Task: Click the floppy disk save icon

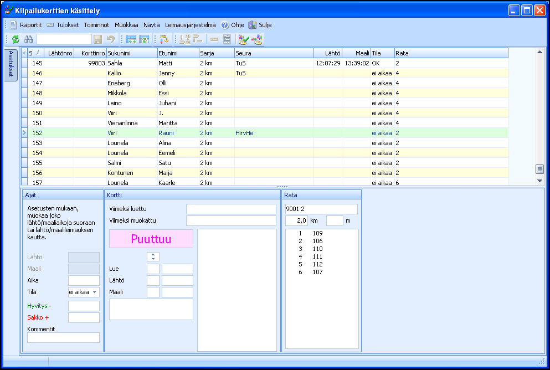Action: click(98, 39)
